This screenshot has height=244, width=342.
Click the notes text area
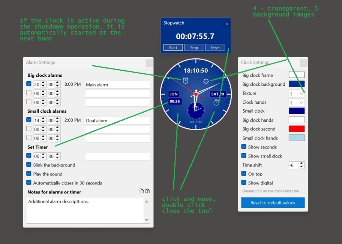click(x=85, y=210)
